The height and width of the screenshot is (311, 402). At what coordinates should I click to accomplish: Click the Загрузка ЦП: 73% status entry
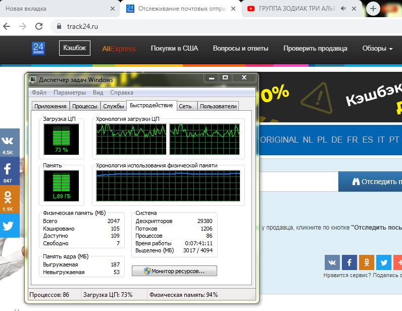(x=108, y=294)
